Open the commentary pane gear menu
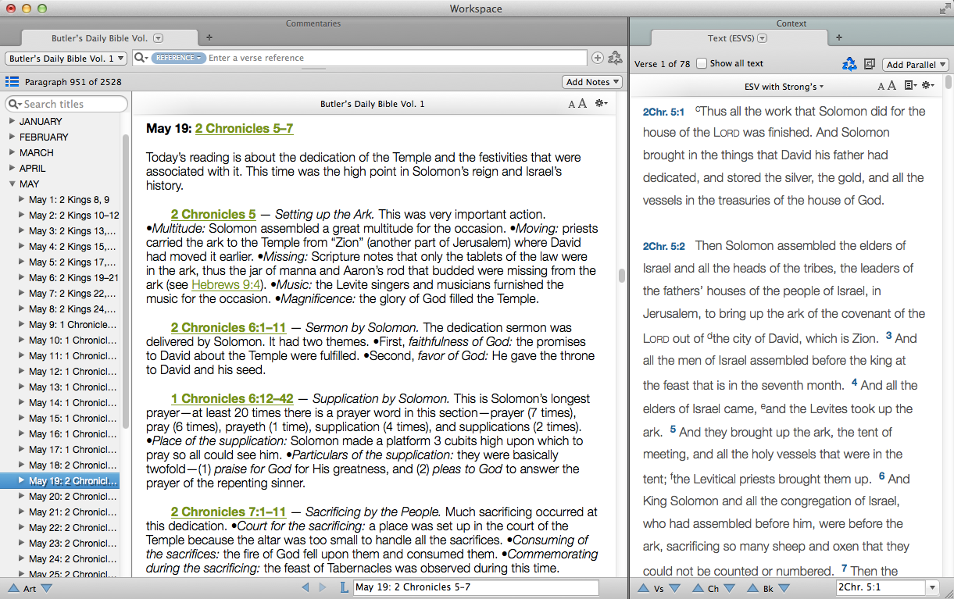Screen dimensions: 954x599 pos(601,104)
